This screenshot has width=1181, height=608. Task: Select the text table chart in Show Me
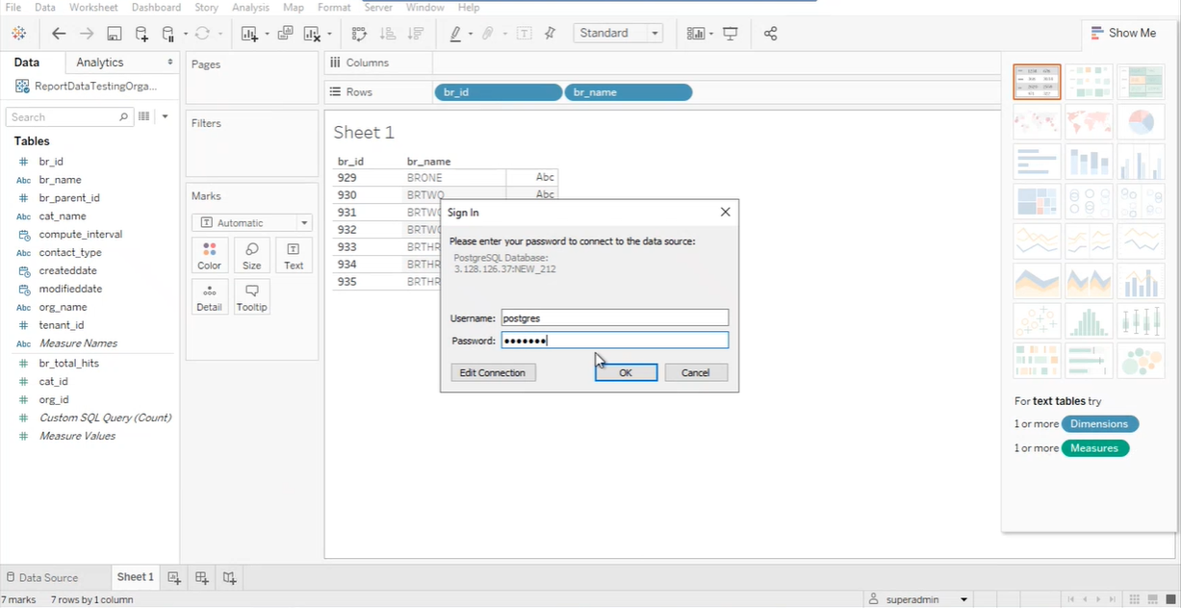[1038, 82]
